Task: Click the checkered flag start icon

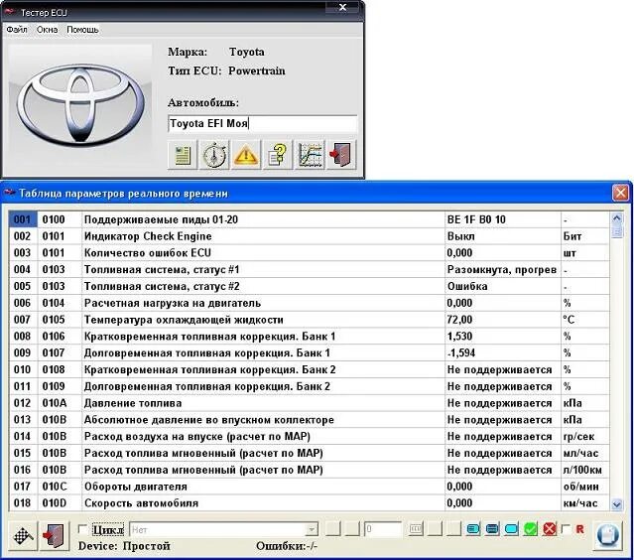Action: (x=23, y=535)
